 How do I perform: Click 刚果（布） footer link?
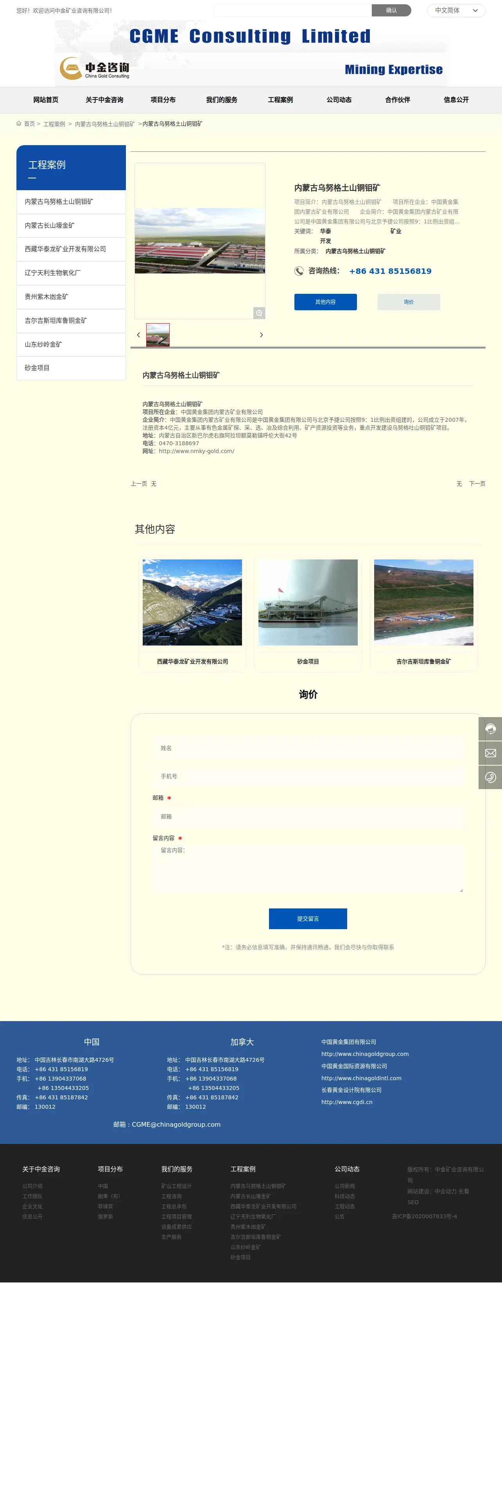pyautogui.click(x=110, y=1196)
